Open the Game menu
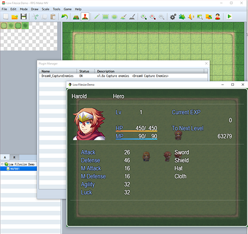Screen dimensions: 248x234 67,9
